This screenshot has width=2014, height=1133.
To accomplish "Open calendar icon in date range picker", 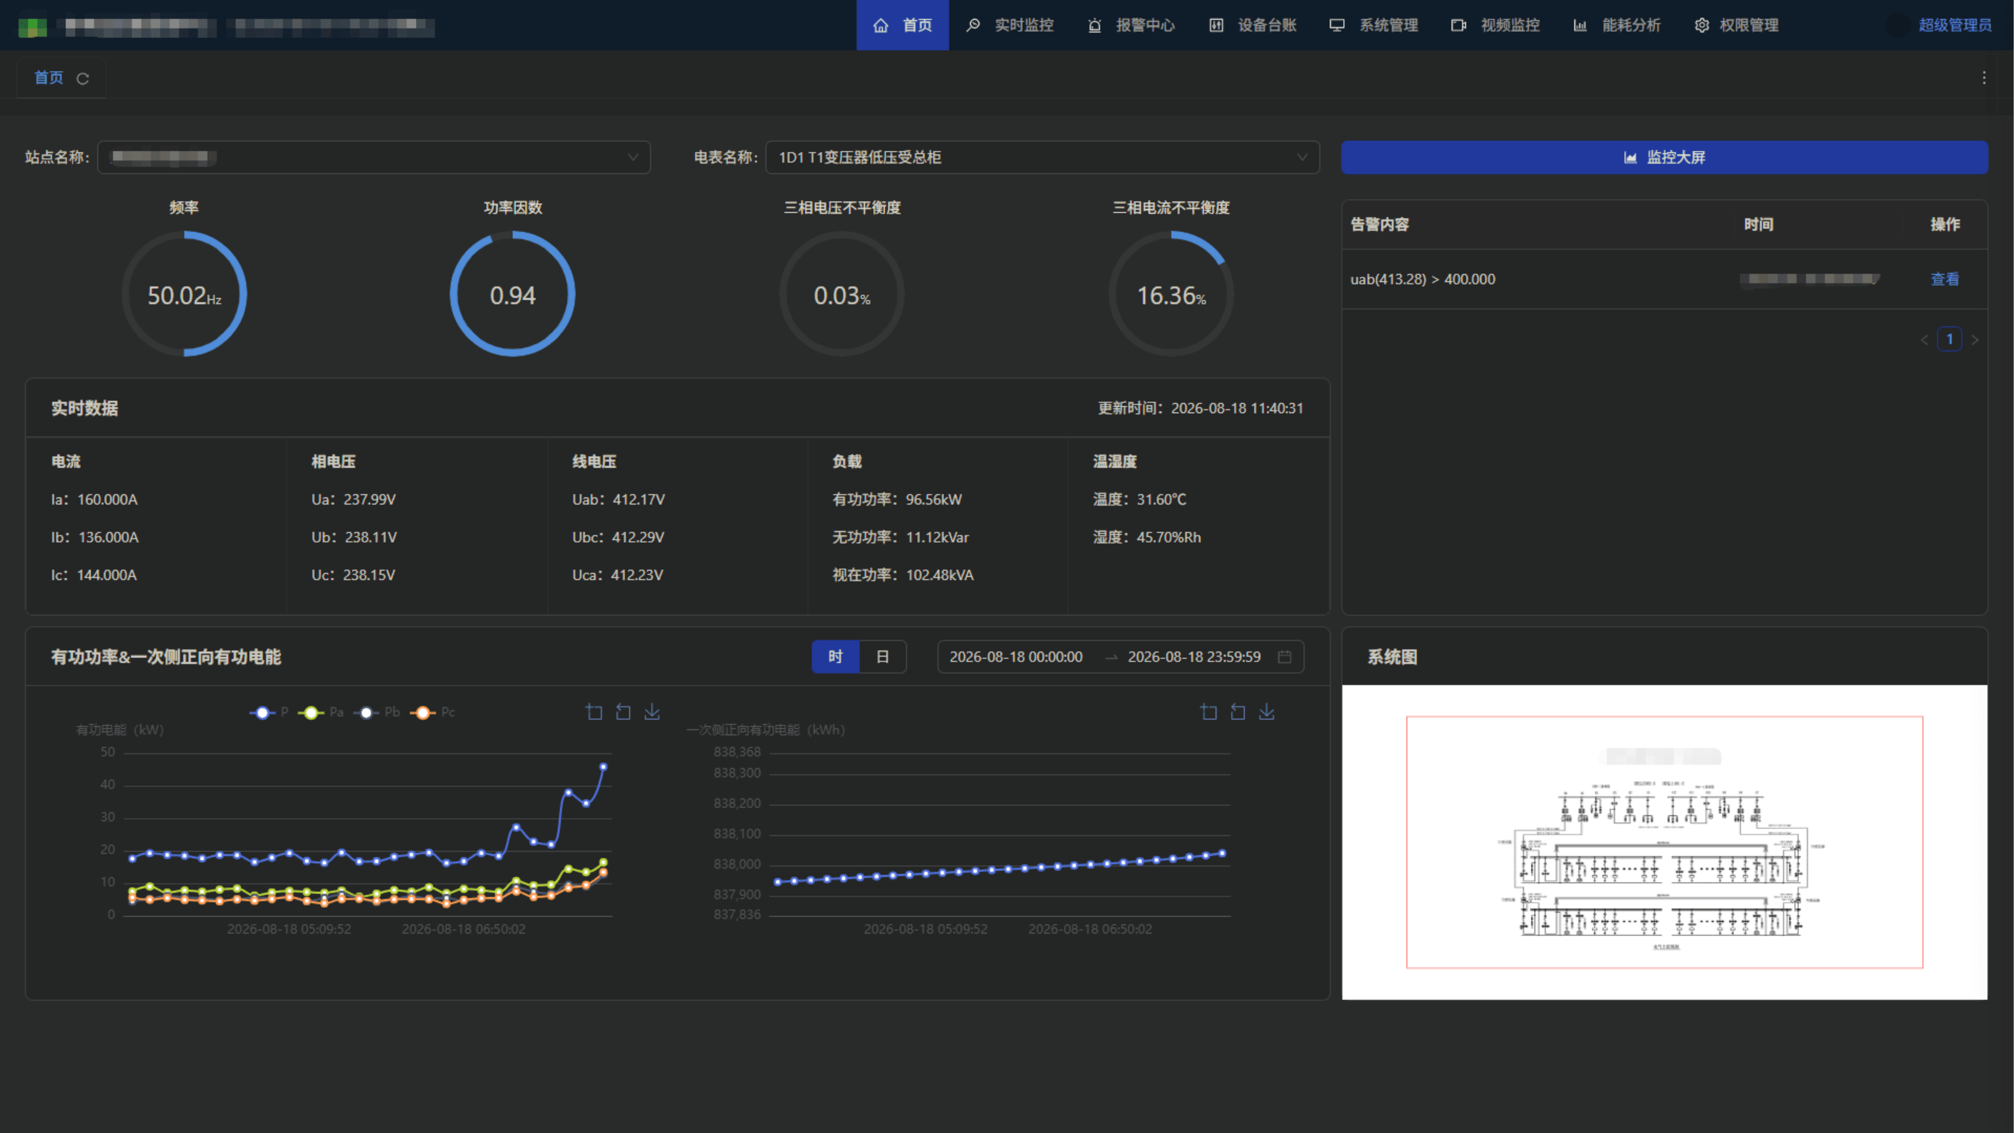I will coord(1284,657).
